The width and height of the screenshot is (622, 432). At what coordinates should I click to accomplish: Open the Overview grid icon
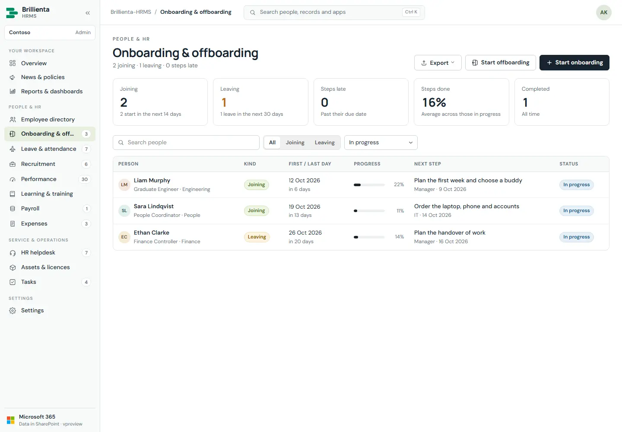pyautogui.click(x=13, y=63)
